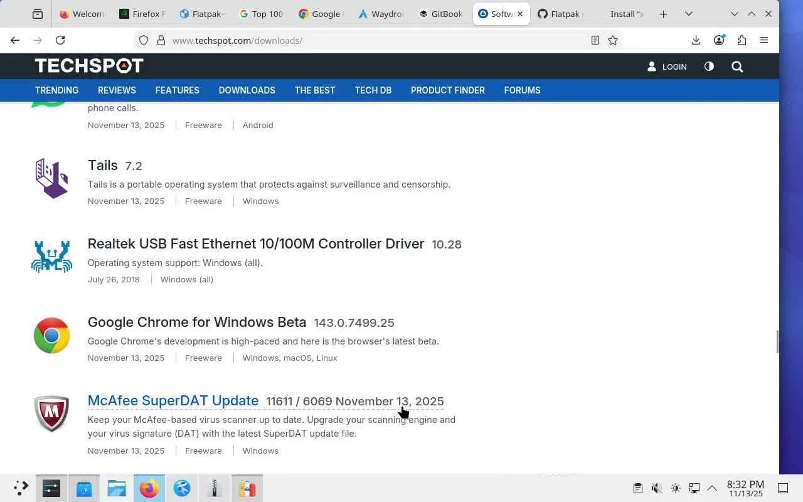Bookmark this page with the star icon
803x502 pixels.
613,40
